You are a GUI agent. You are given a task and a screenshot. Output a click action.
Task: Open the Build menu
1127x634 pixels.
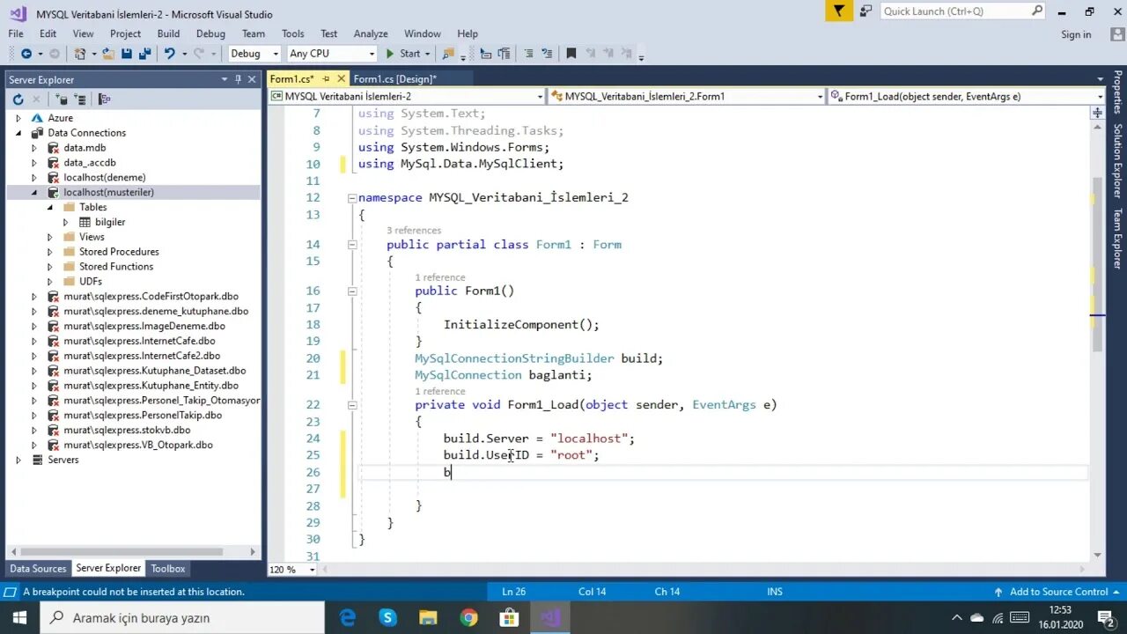pyautogui.click(x=168, y=33)
